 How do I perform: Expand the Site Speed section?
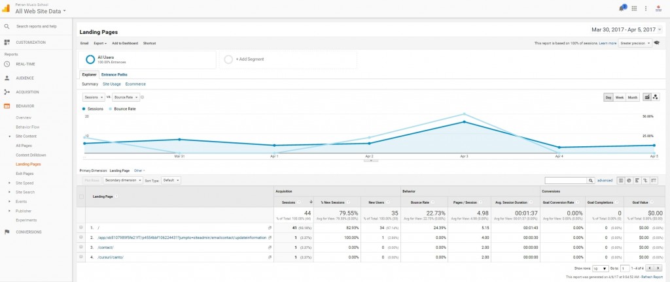(10, 183)
